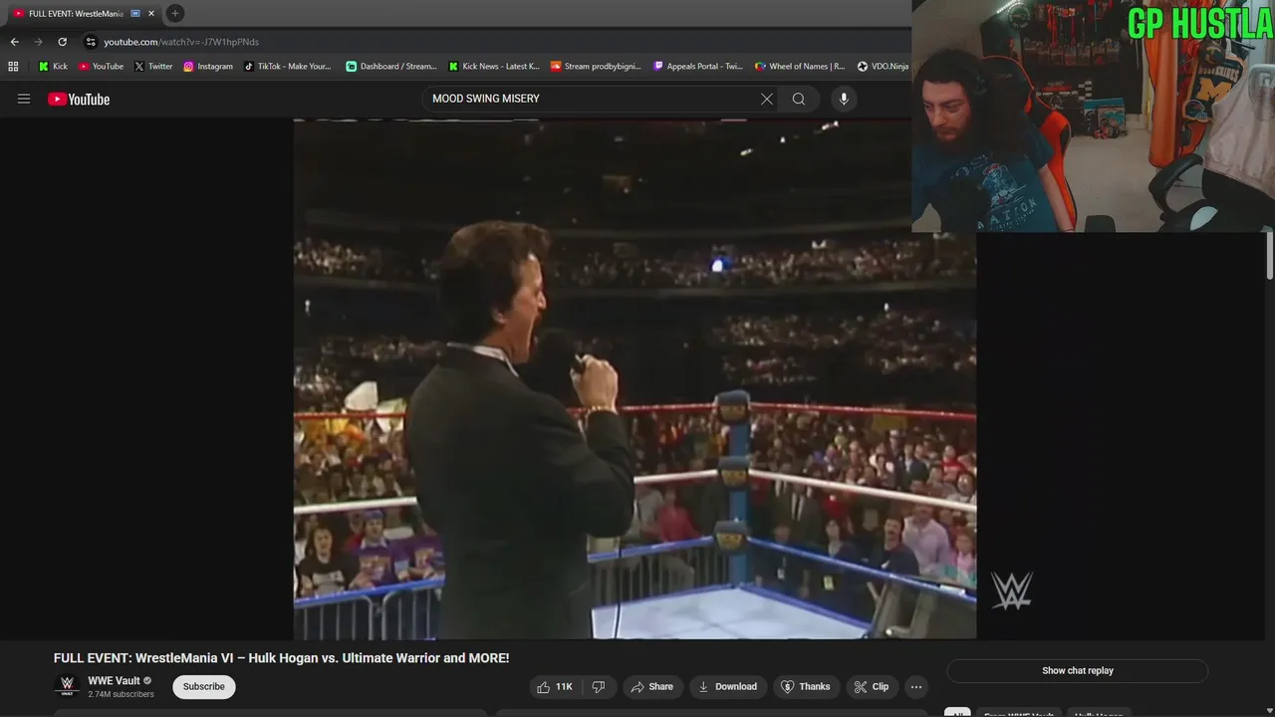
Task: Click the video player to pause
Action: click(635, 378)
